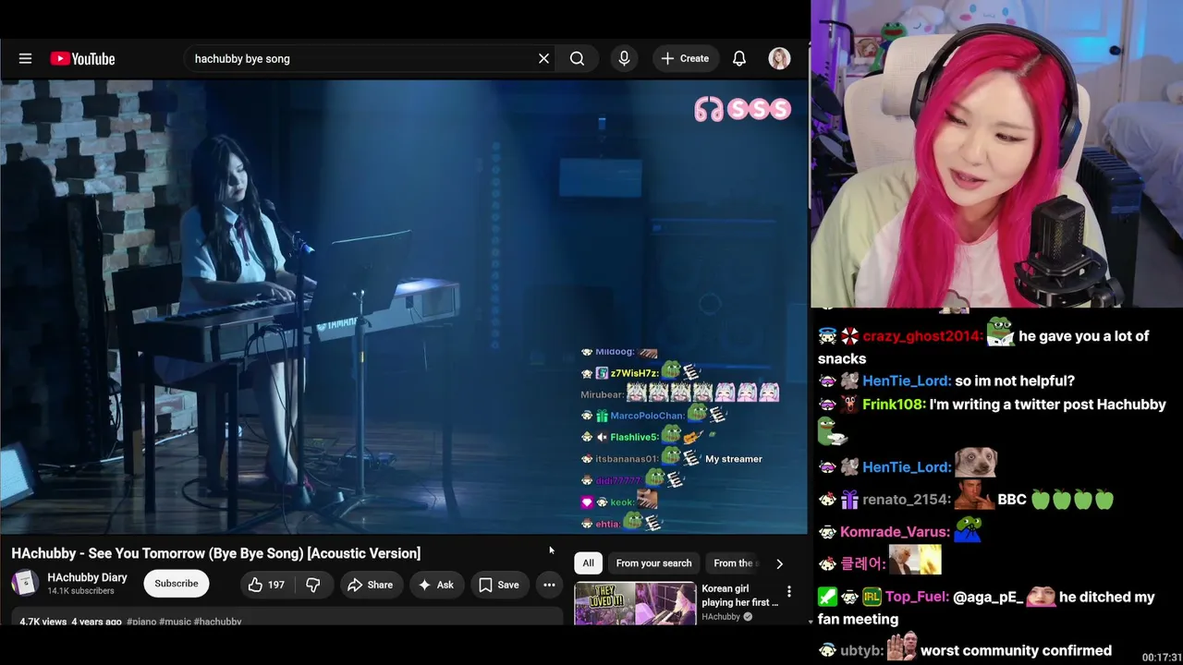Click the emote in Komrade_Varus's message
This screenshot has width=1183, height=665.
968,529
